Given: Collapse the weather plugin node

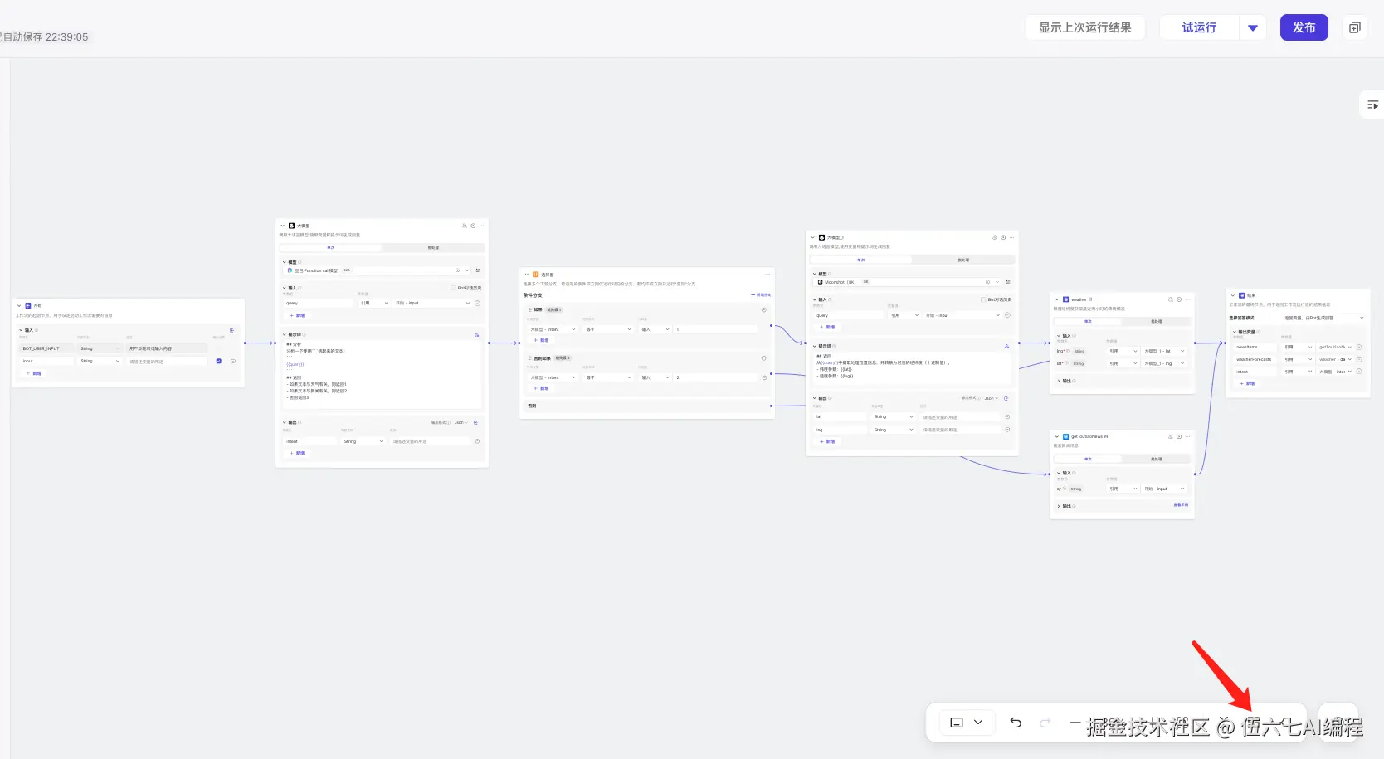Looking at the screenshot, I should tap(1056, 299).
